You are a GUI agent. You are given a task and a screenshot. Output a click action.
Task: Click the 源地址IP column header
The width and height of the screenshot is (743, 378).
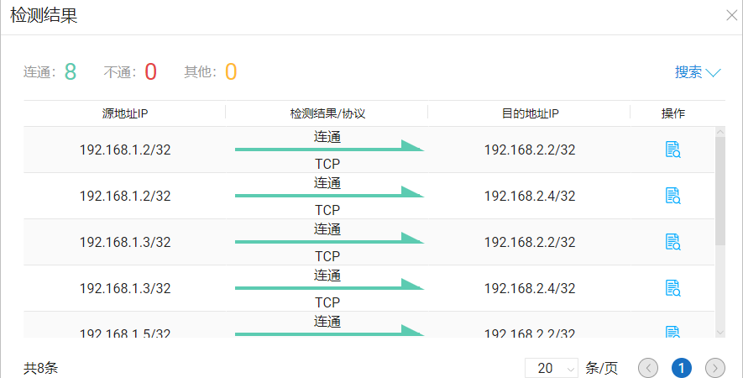tap(125, 113)
